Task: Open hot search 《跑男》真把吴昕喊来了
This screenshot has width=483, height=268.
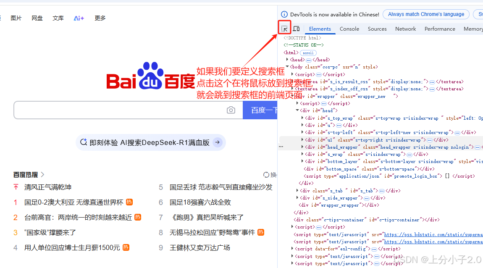Action: tap(206, 218)
